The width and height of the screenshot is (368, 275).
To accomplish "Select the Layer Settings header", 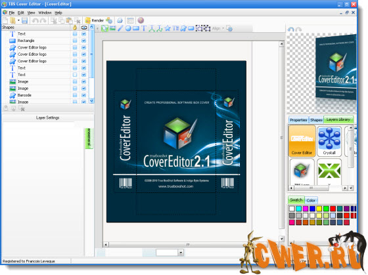I will coord(47,117).
